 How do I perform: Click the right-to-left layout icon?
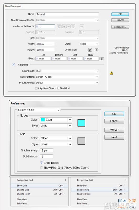coord(82,26)
